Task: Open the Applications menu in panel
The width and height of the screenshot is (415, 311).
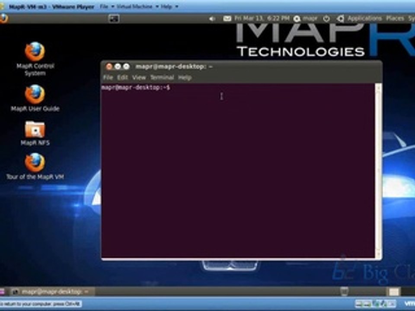Action: tap(364, 18)
